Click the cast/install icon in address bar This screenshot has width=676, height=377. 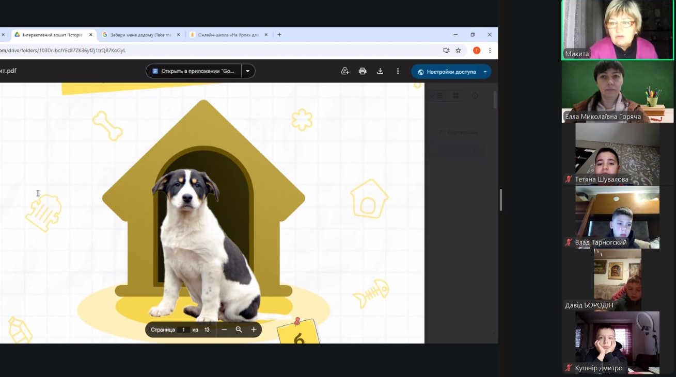click(446, 51)
